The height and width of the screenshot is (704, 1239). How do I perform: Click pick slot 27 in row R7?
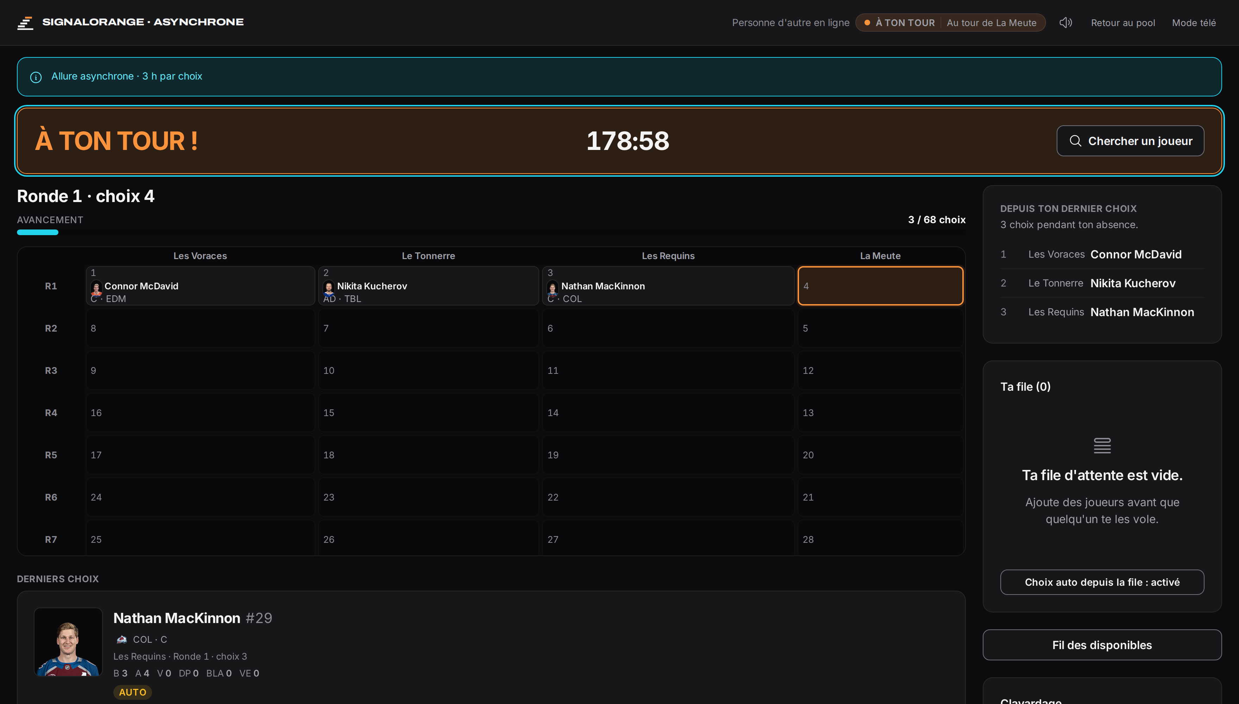coord(668,538)
